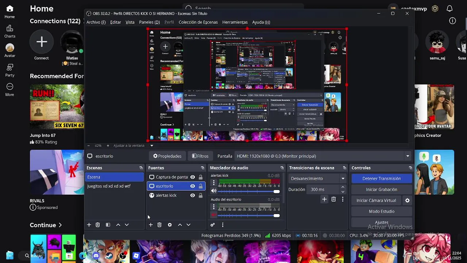Move scene down in Escenas panel
The height and width of the screenshot is (263, 467).
click(127, 225)
